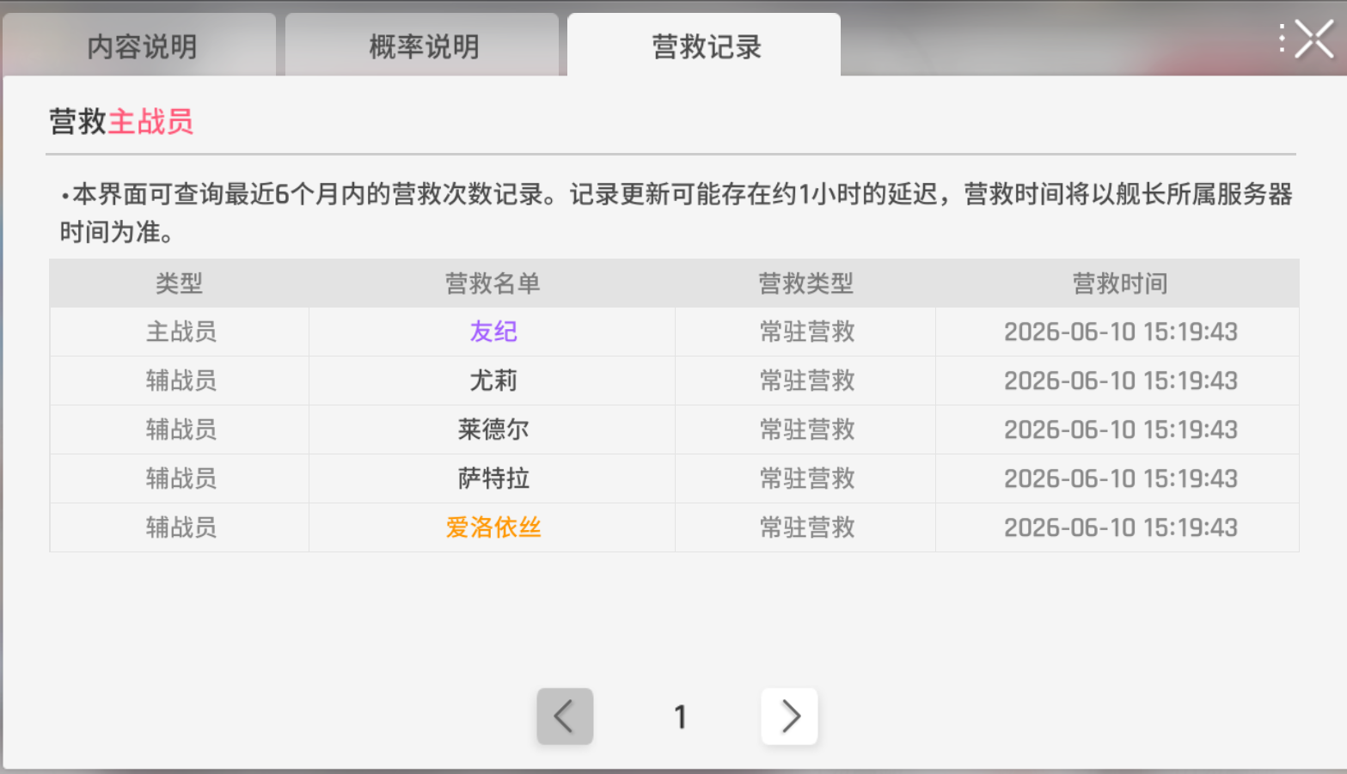Click the 类型 column header
Viewport: 1347px width, 774px height.
(x=179, y=283)
